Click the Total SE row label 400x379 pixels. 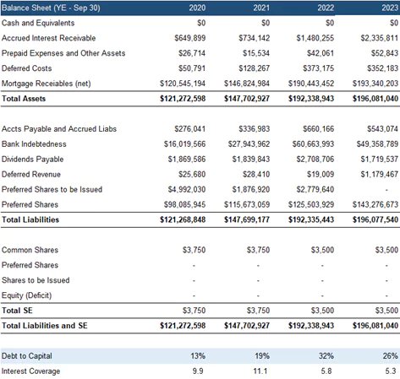(x=17, y=311)
